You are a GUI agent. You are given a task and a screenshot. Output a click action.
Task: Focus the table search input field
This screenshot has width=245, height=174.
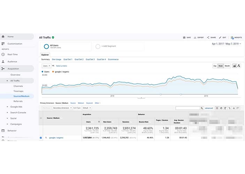188,108
